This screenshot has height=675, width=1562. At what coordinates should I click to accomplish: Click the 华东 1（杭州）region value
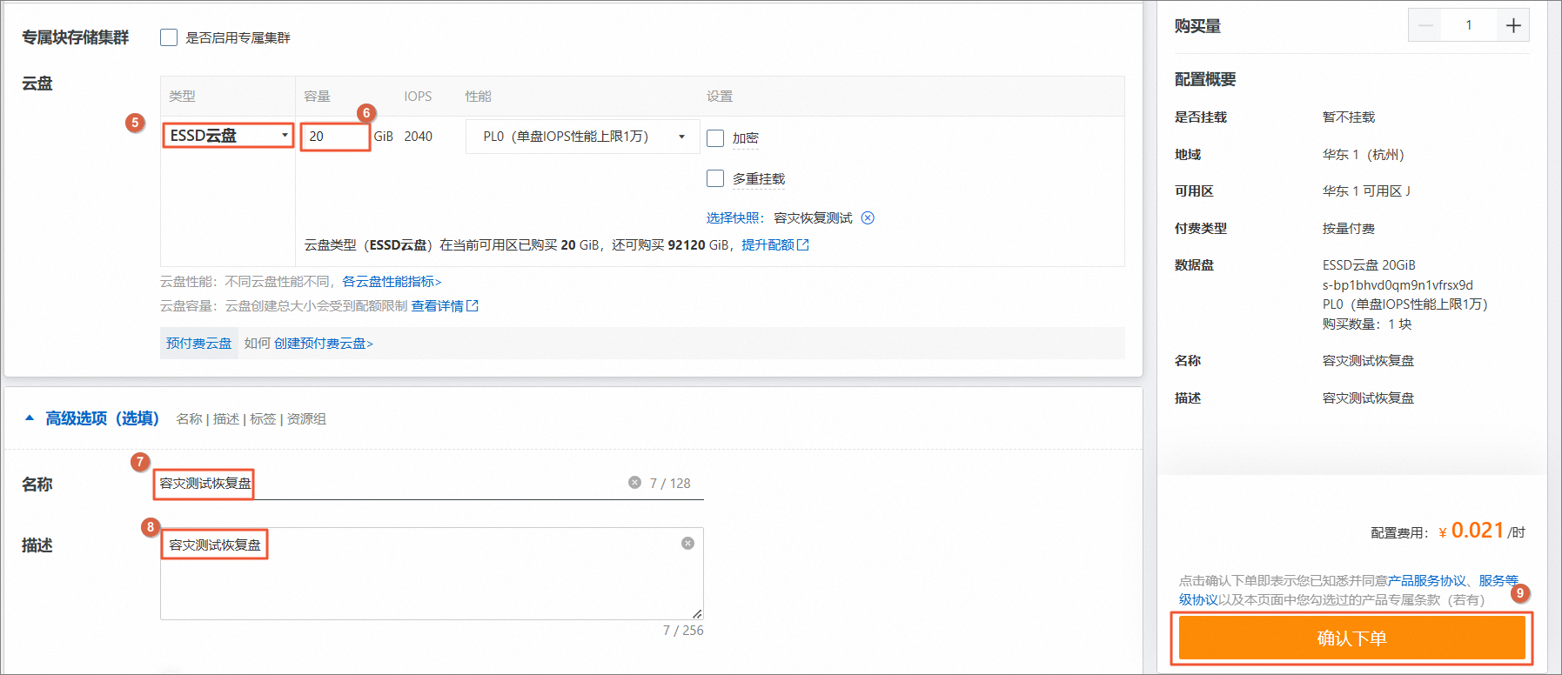[1364, 155]
